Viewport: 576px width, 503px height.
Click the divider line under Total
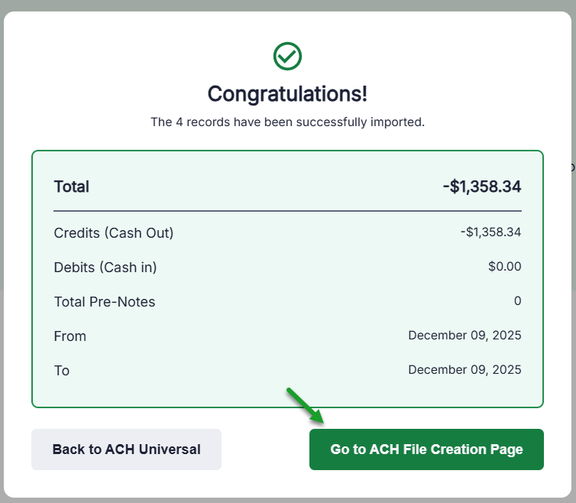(x=287, y=210)
